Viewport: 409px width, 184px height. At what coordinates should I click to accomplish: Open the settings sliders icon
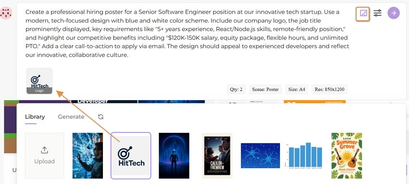click(x=377, y=13)
